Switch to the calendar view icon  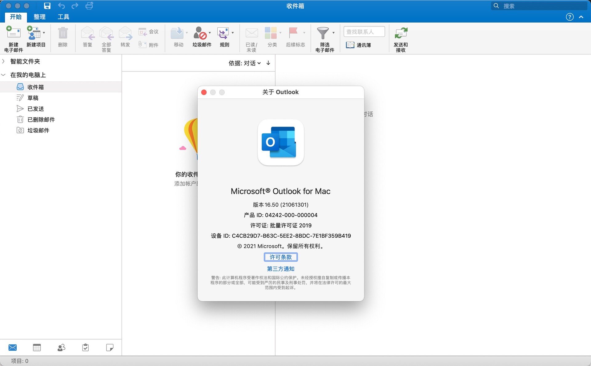point(37,347)
